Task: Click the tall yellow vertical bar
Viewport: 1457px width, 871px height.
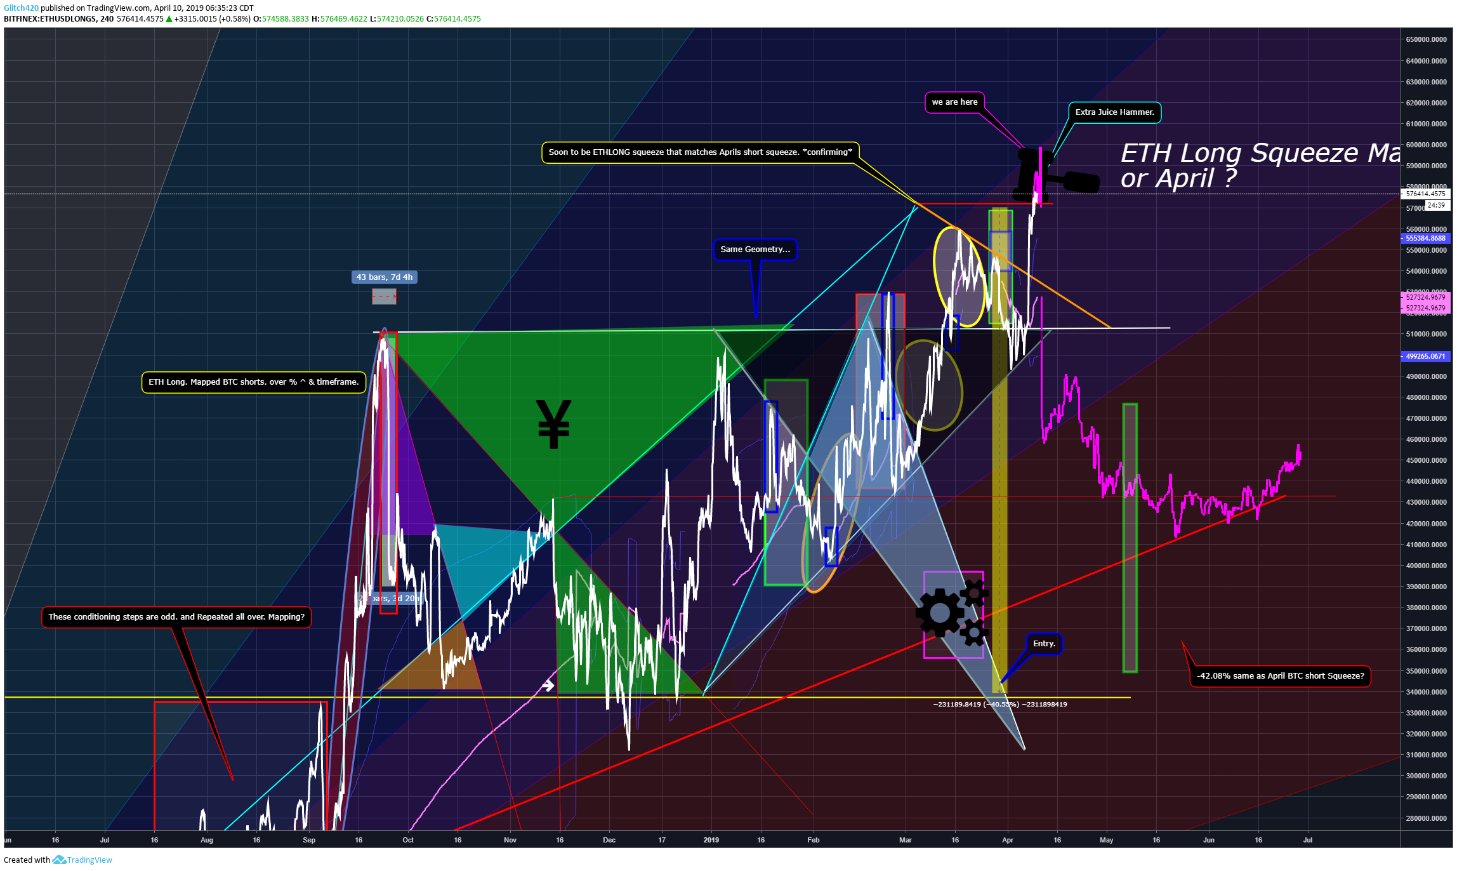Action: click(x=999, y=451)
